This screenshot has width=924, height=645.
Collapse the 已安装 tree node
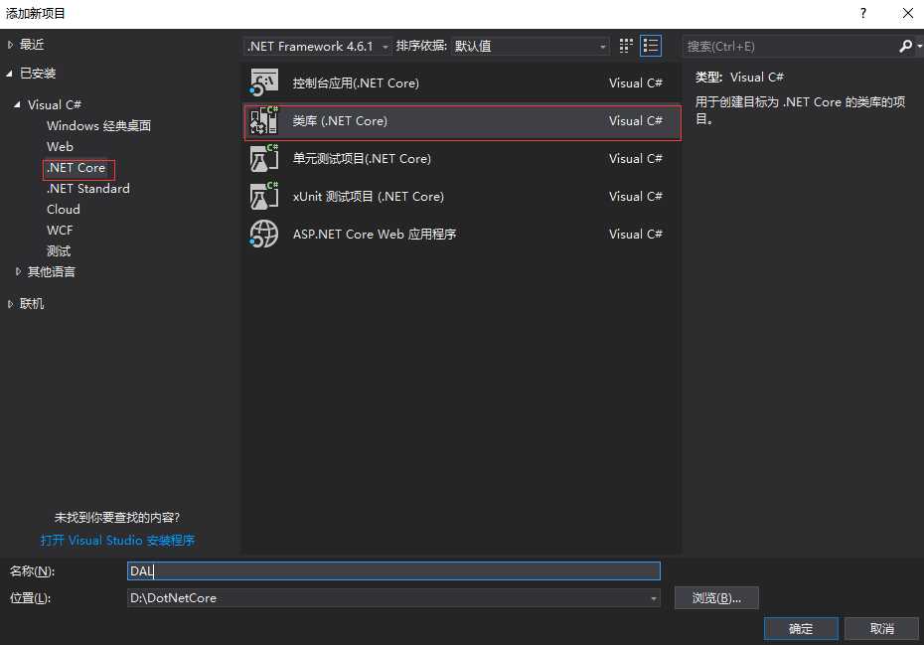[10, 74]
